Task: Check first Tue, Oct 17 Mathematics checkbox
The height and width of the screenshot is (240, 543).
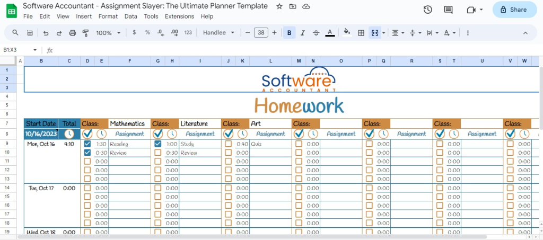Action: 87,188
